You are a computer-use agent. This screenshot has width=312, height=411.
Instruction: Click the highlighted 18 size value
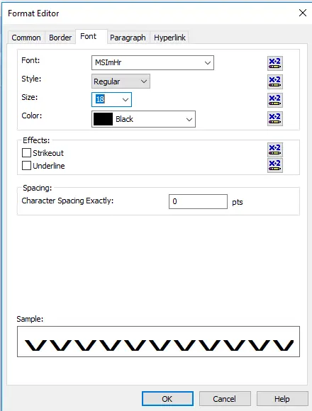pos(100,99)
